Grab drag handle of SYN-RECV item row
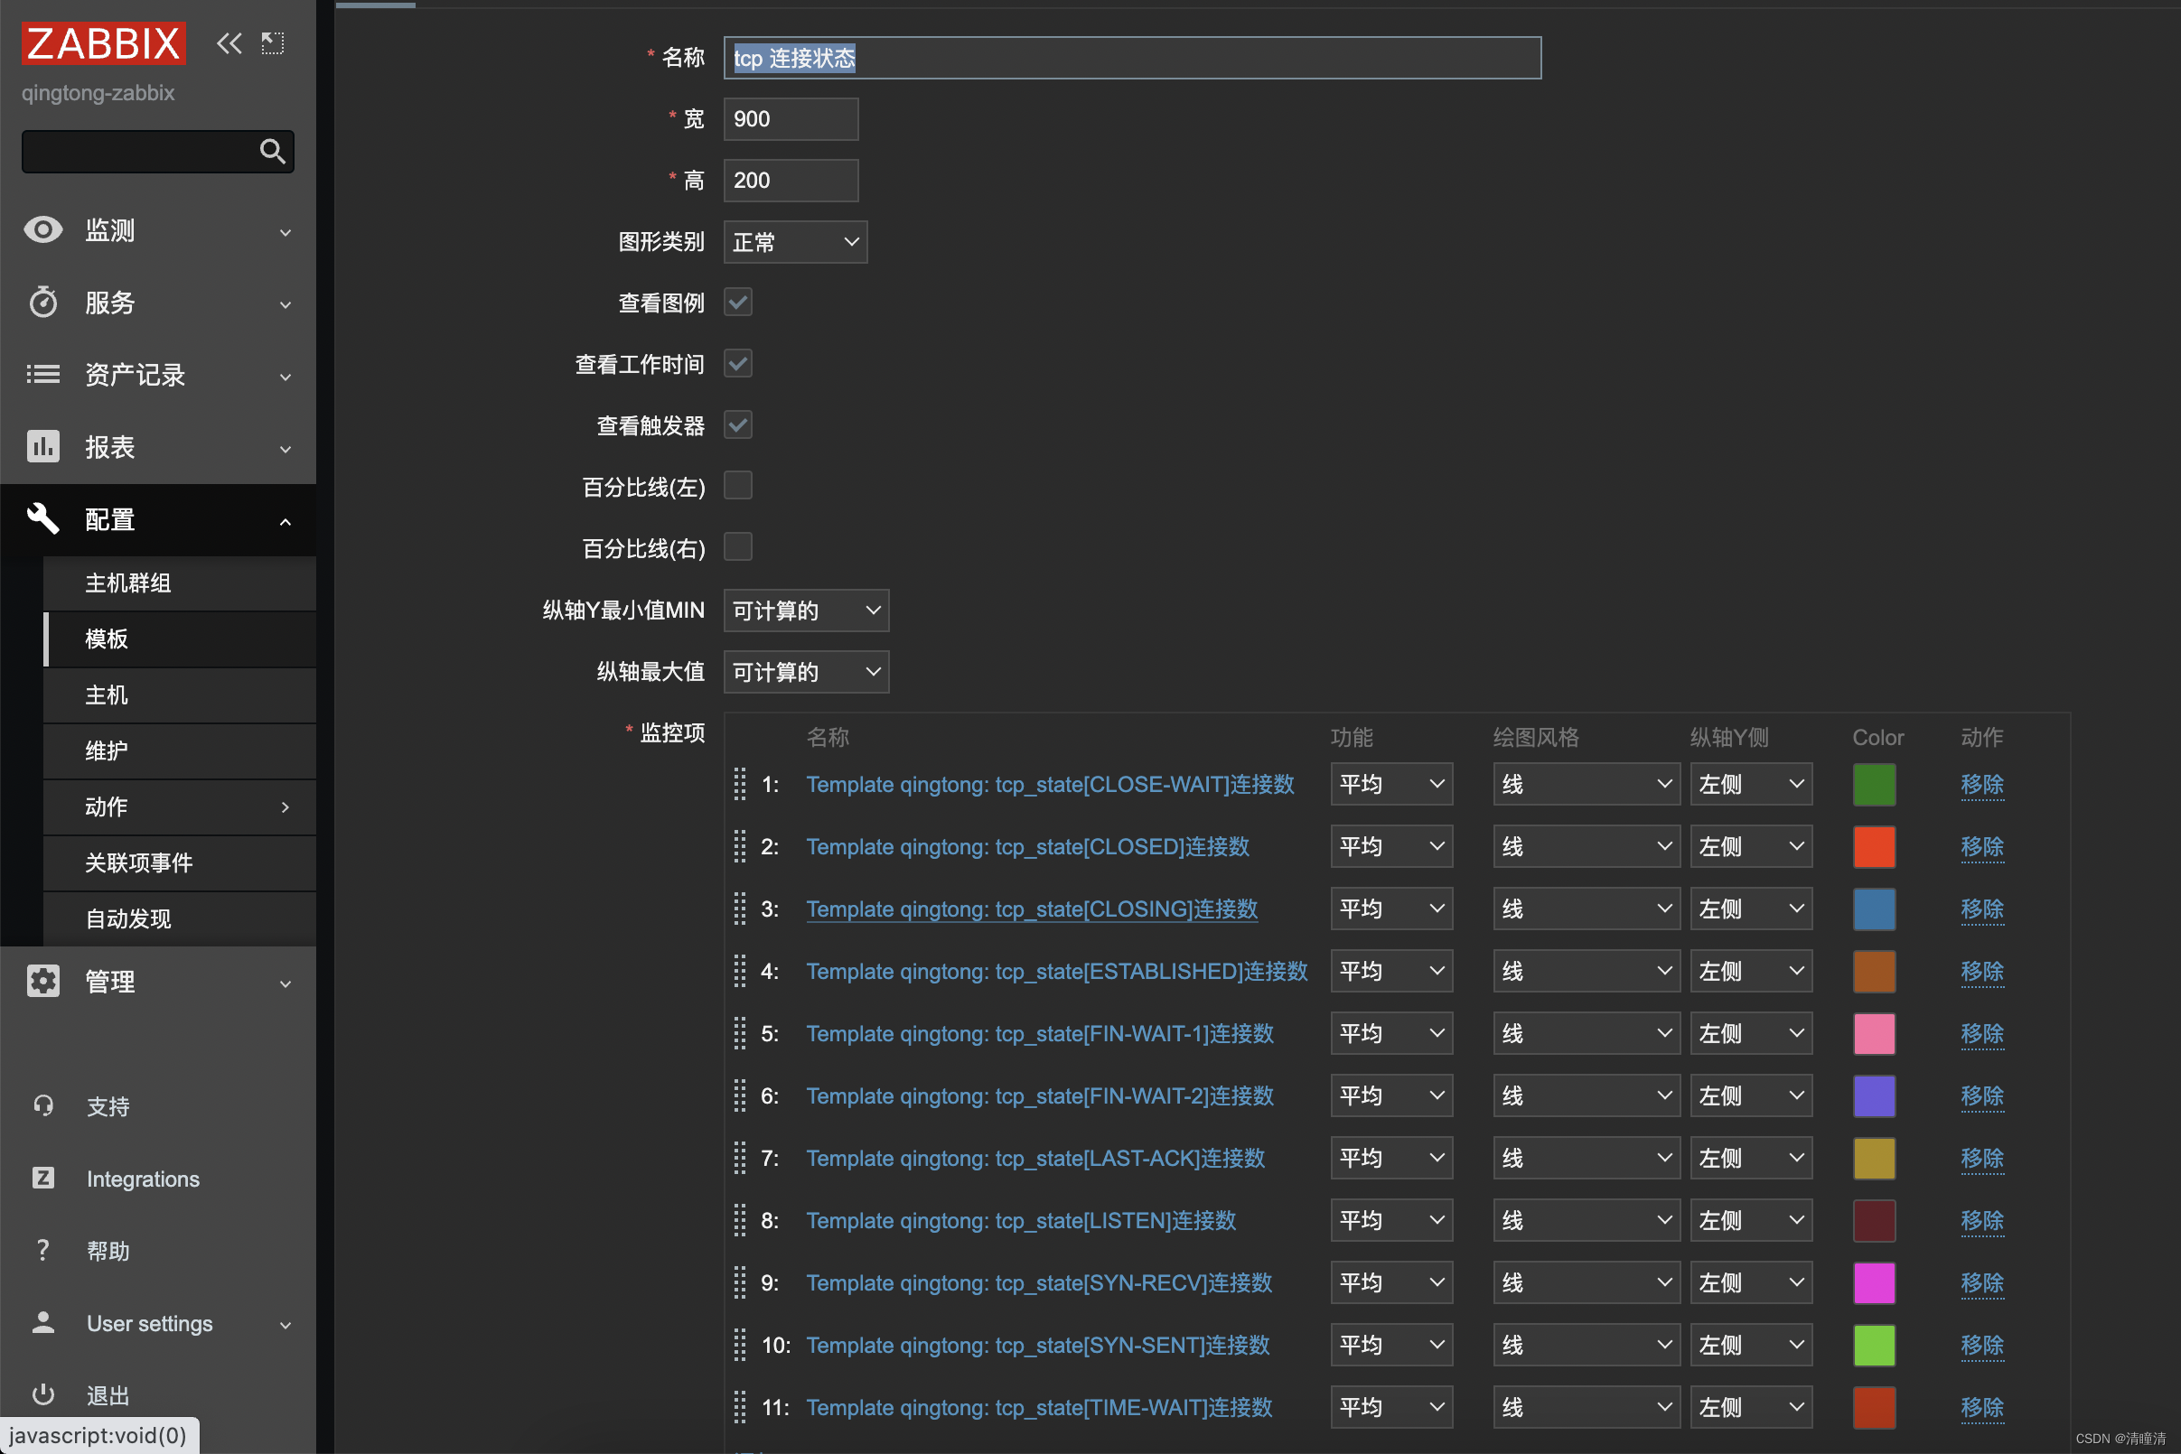The height and width of the screenshot is (1454, 2181). [x=740, y=1282]
